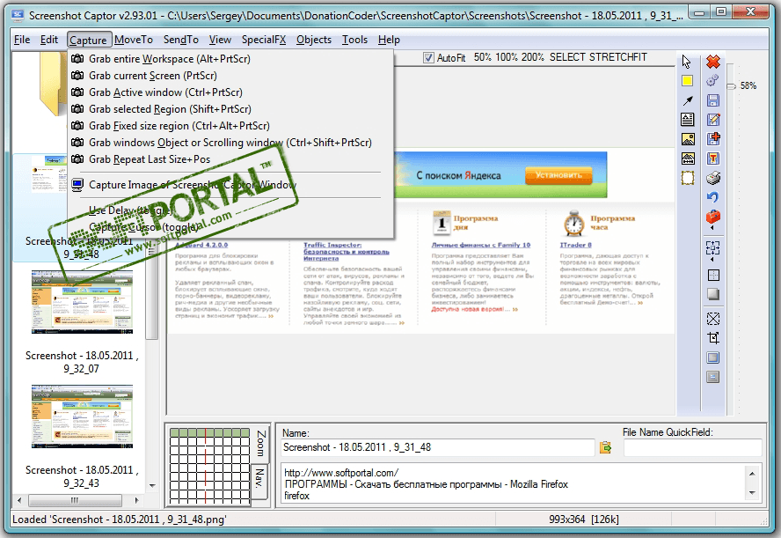Viewport: 781px width, 538px height.
Task: Undo with the blue curved arrow icon
Action: (713, 197)
